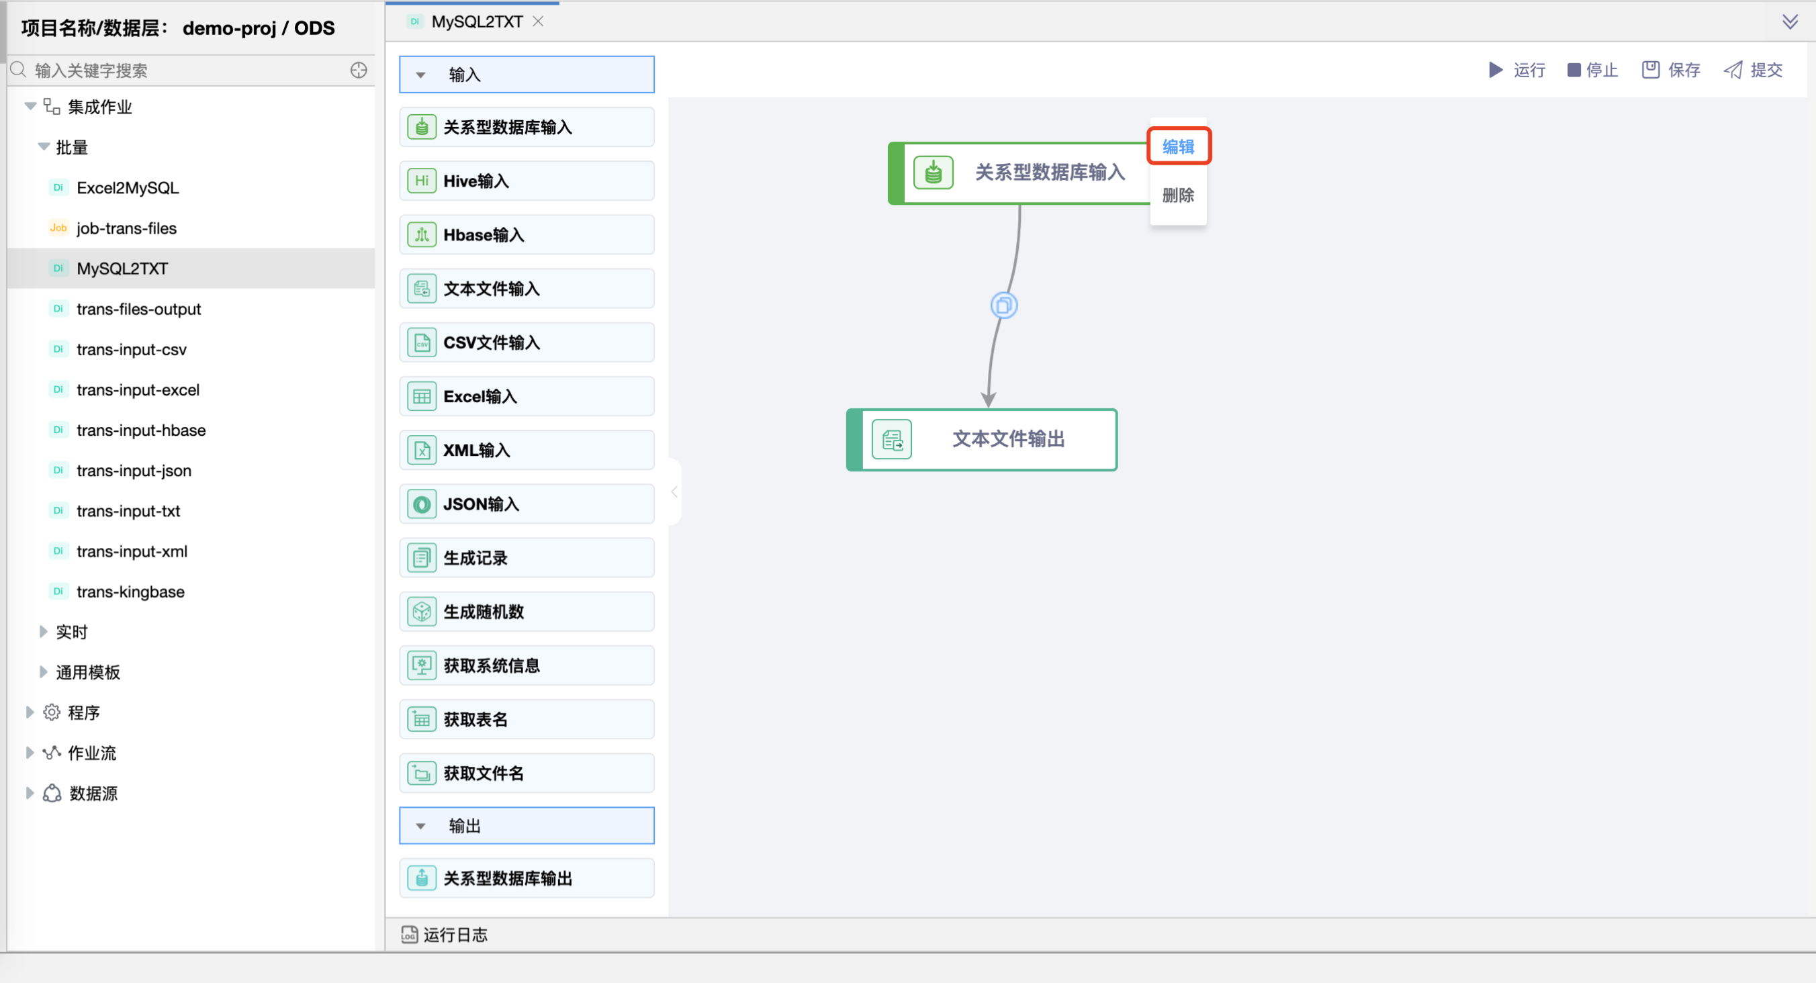Select the 生成随机数 component
The width and height of the screenshot is (1816, 983).
click(526, 612)
